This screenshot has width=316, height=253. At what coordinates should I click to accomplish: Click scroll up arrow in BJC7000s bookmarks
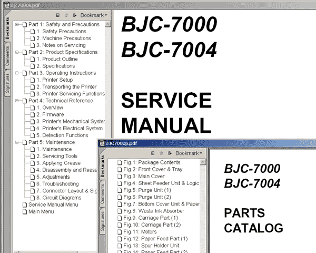coord(108,24)
